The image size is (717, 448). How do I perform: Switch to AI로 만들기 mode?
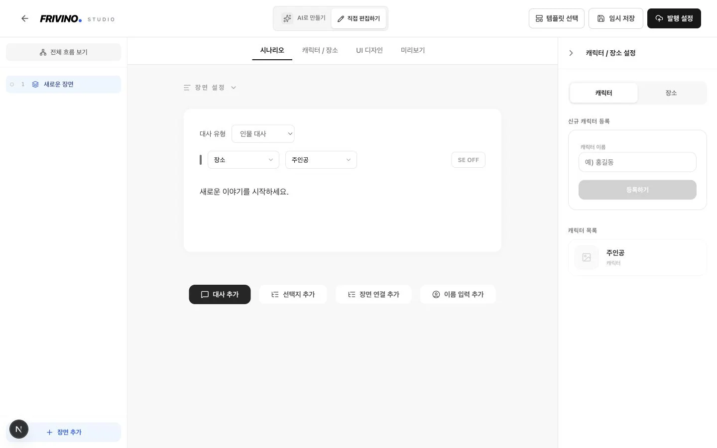coord(303,18)
